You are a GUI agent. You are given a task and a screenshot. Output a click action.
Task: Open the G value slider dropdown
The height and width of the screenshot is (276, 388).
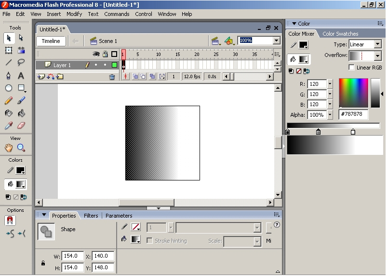(x=330, y=94)
